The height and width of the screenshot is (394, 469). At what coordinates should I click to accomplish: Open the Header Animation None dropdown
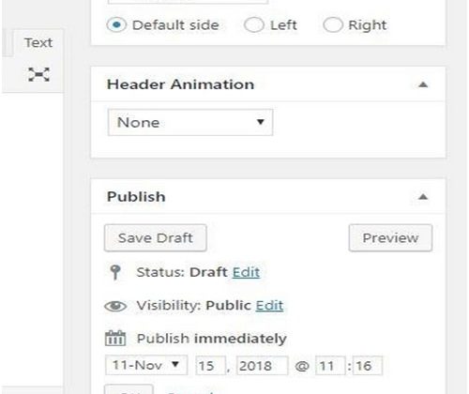pos(190,122)
